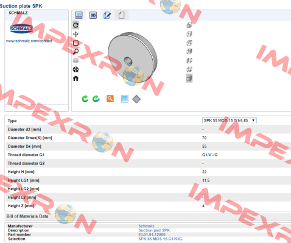Click part number 10.01.01.12060
This screenshot has width=291, height=243.
(x=152, y=234)
